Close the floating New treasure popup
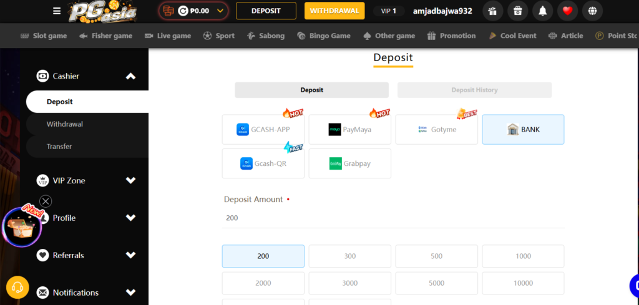The height and width of the screenshot is (305, 639). pyautogui.click(x=46, y=201)
